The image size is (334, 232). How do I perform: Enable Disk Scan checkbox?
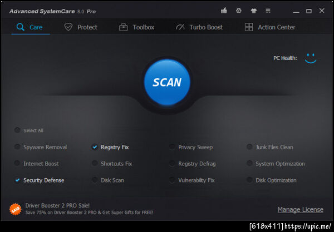click(95, 180)
